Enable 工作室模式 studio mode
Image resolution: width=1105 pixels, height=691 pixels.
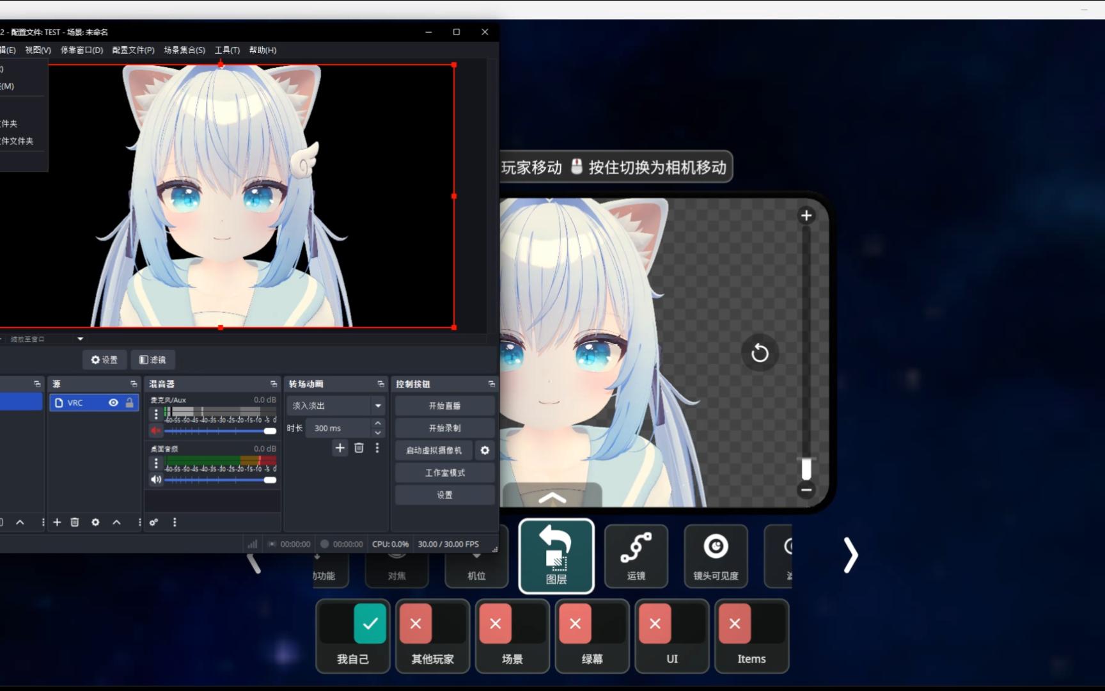444,473
